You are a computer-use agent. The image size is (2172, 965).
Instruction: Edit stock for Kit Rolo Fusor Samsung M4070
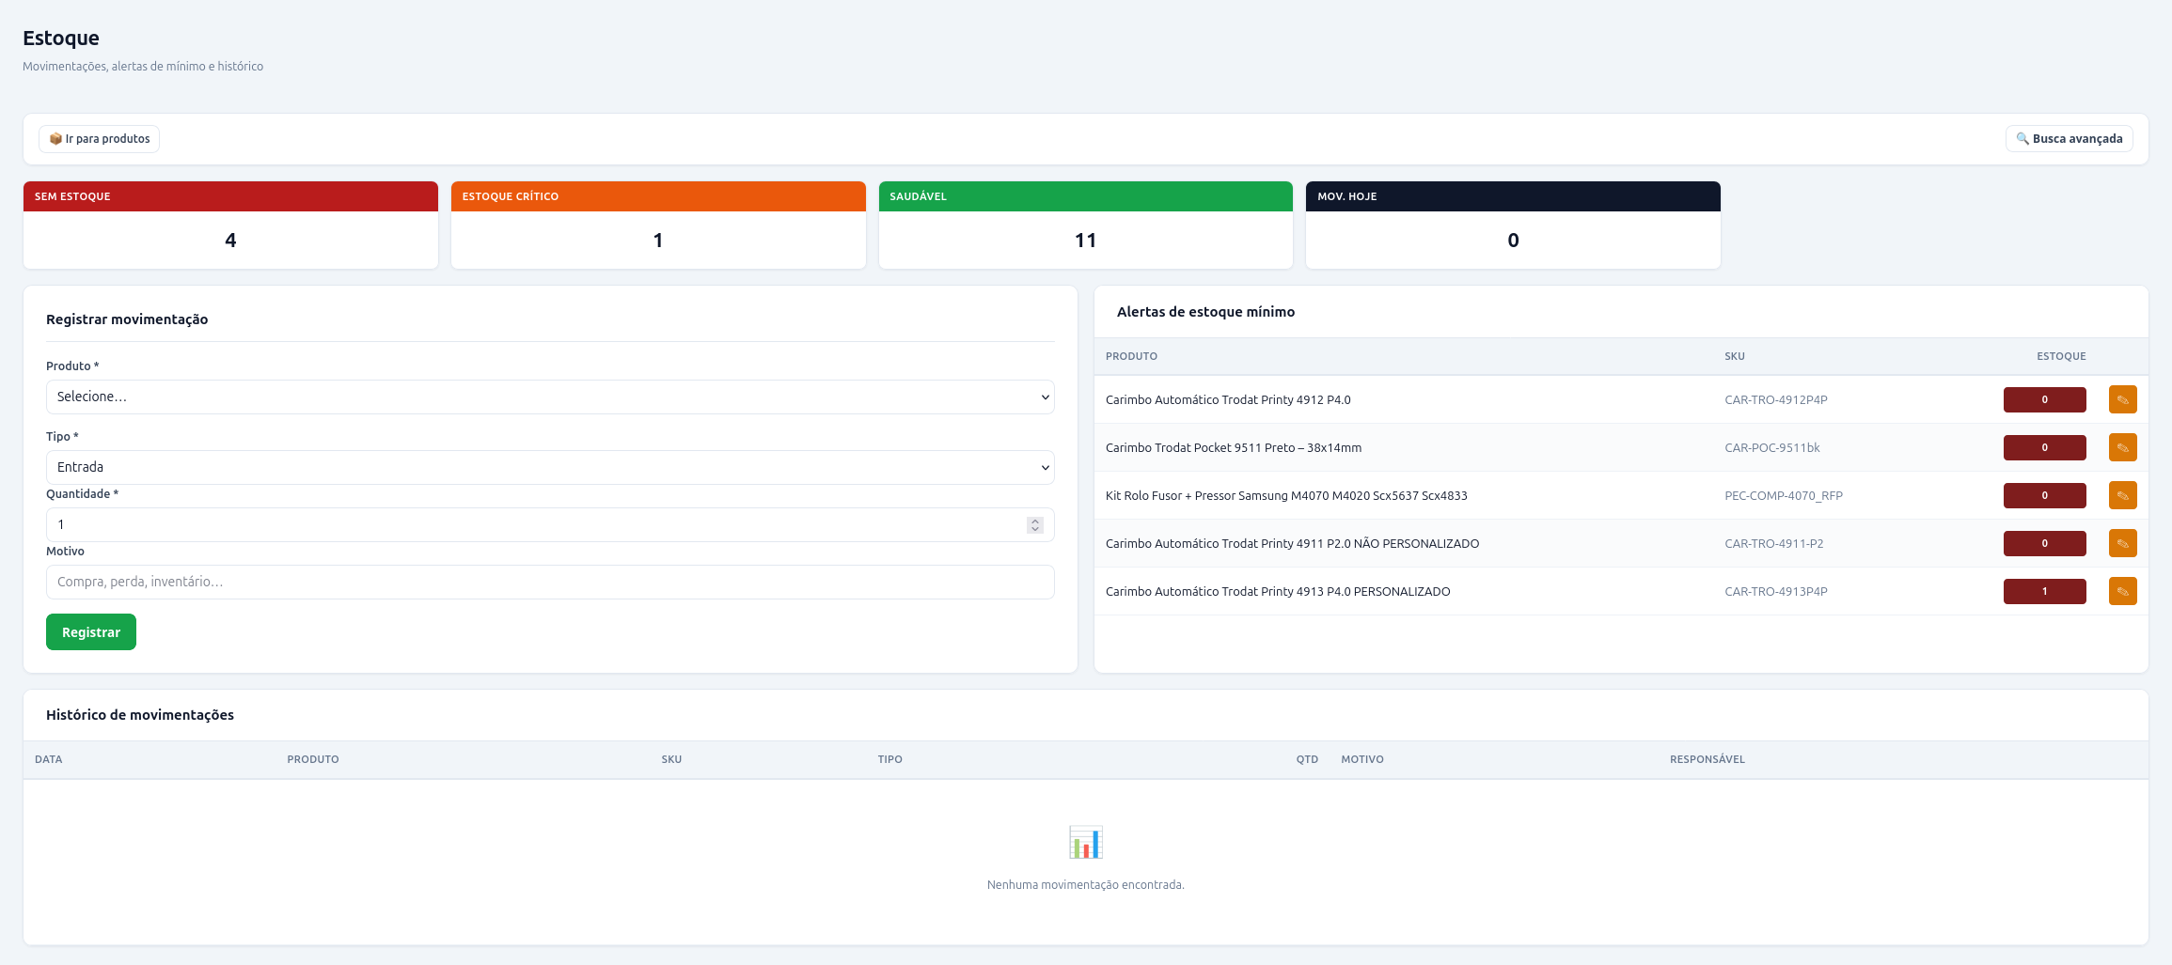[2122, 495]
